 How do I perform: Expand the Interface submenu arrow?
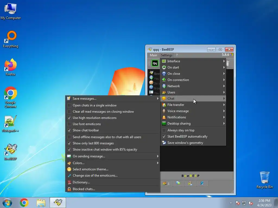coord(224,61)
